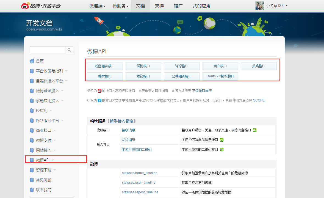This screenshot has width=324, height=198.
Task: Click the 关系接口 button
Action: 259,66
